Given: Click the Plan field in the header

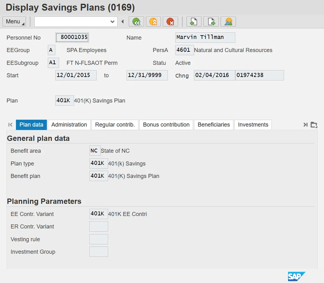Looking at the screenshot, I should 64,101.
